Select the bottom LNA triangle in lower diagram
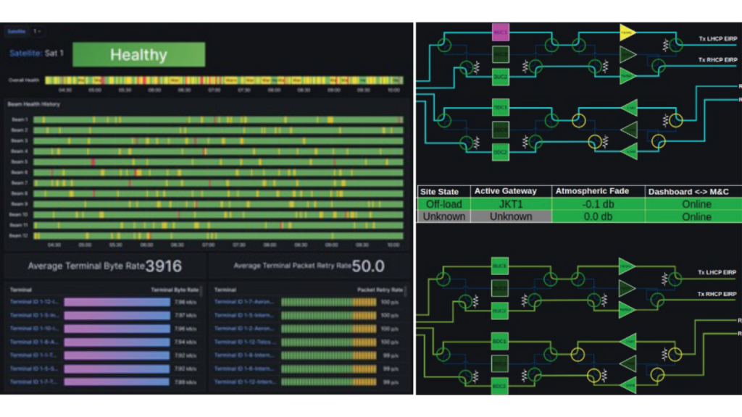This screenshot has width=742, height=417. 629,385
